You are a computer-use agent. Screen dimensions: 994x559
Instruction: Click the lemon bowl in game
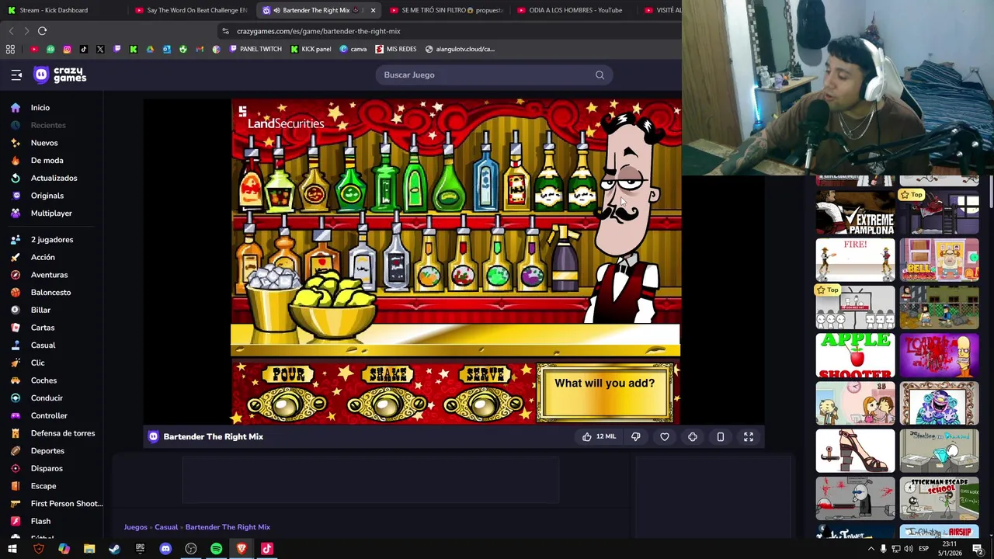coord(332,307)
